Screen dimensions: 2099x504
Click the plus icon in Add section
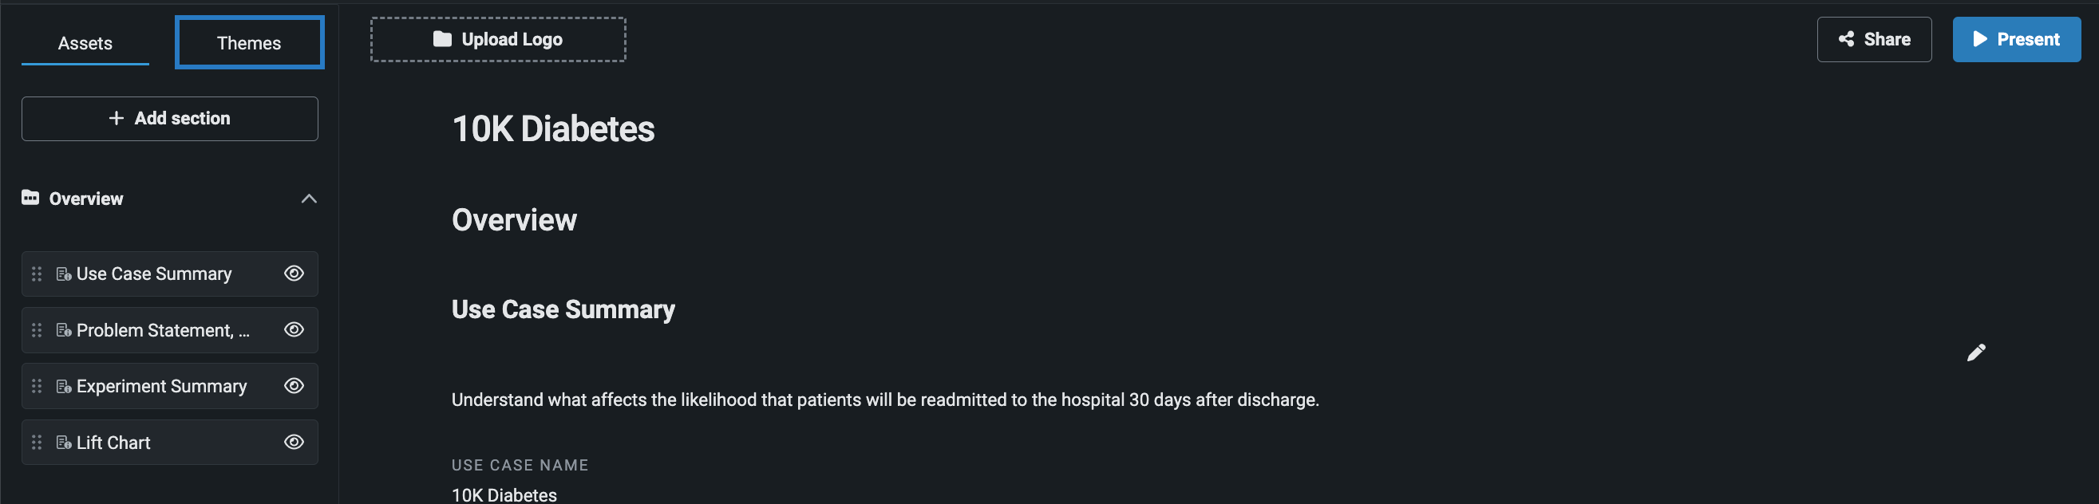(117, 118)
